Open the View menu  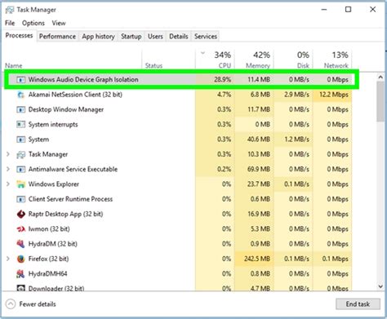[x=59, y=23]
